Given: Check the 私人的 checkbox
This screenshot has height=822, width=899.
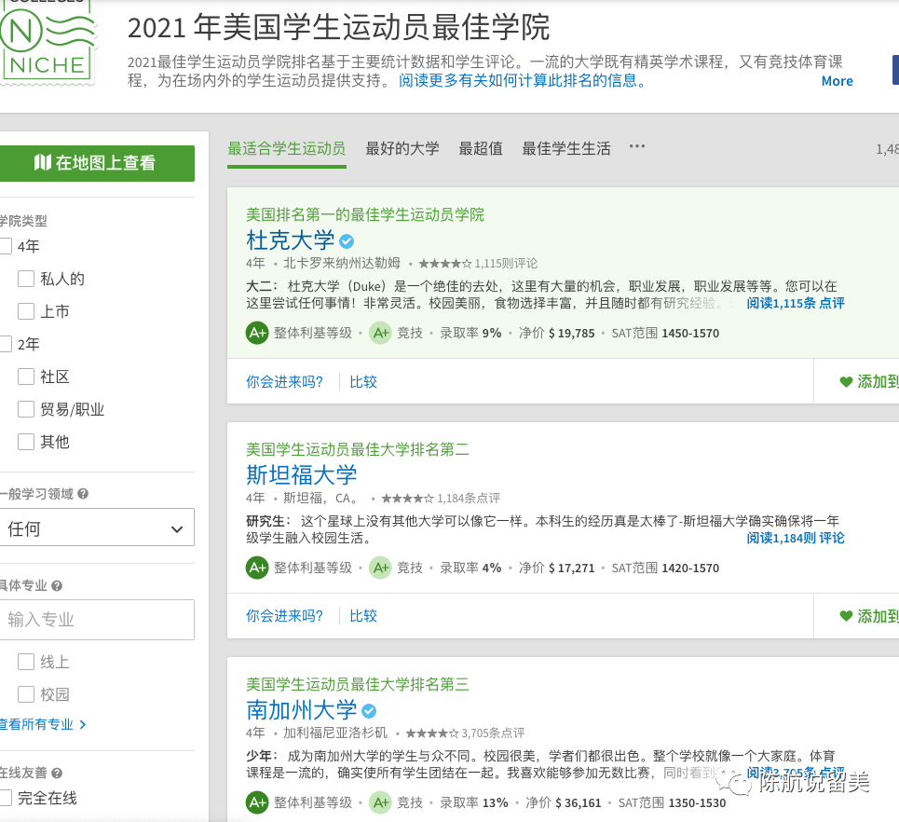Looking at the screenshot, I should click(26, 279).
